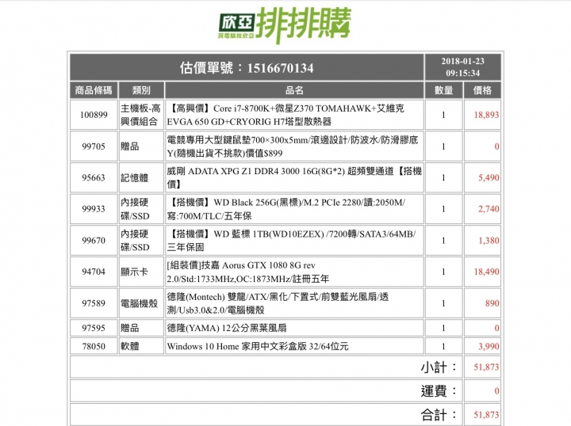
Task: Click category 記憶體
Action: point(134,177)
